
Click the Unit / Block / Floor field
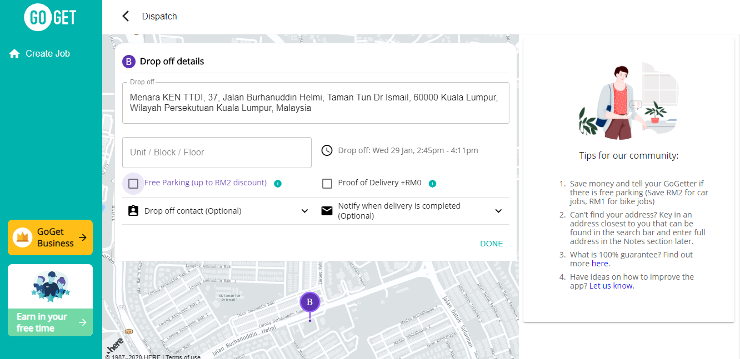(217, 152)
